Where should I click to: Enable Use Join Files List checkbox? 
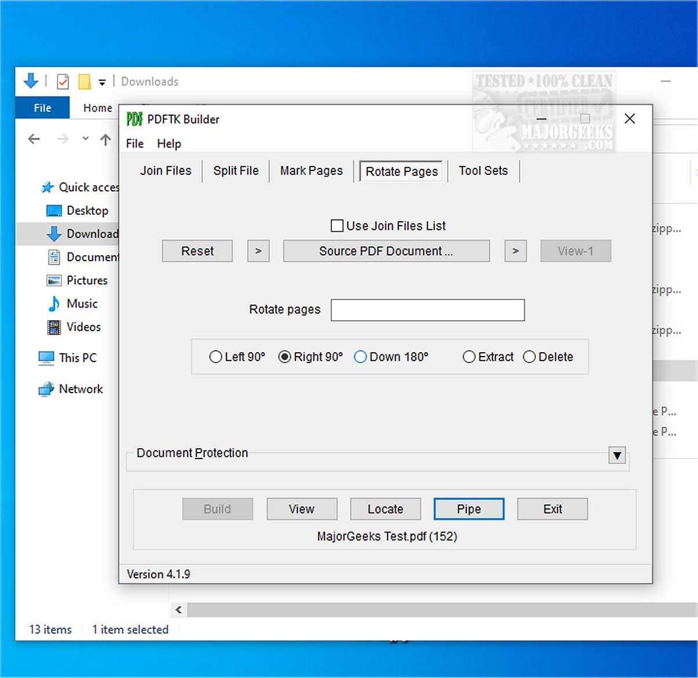pos(337,226)
